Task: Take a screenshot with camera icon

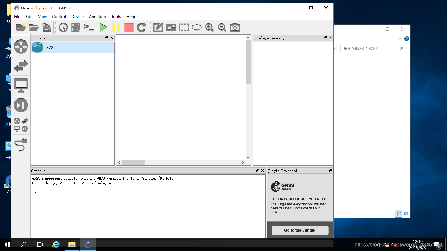Action: [x=235, y=27]
